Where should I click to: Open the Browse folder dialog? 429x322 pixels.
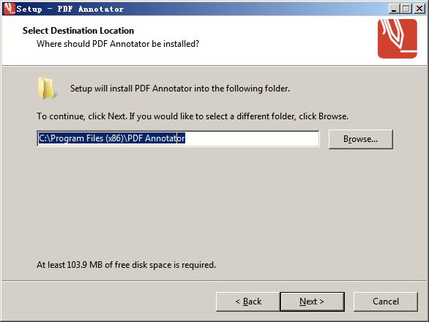[361, 139]
